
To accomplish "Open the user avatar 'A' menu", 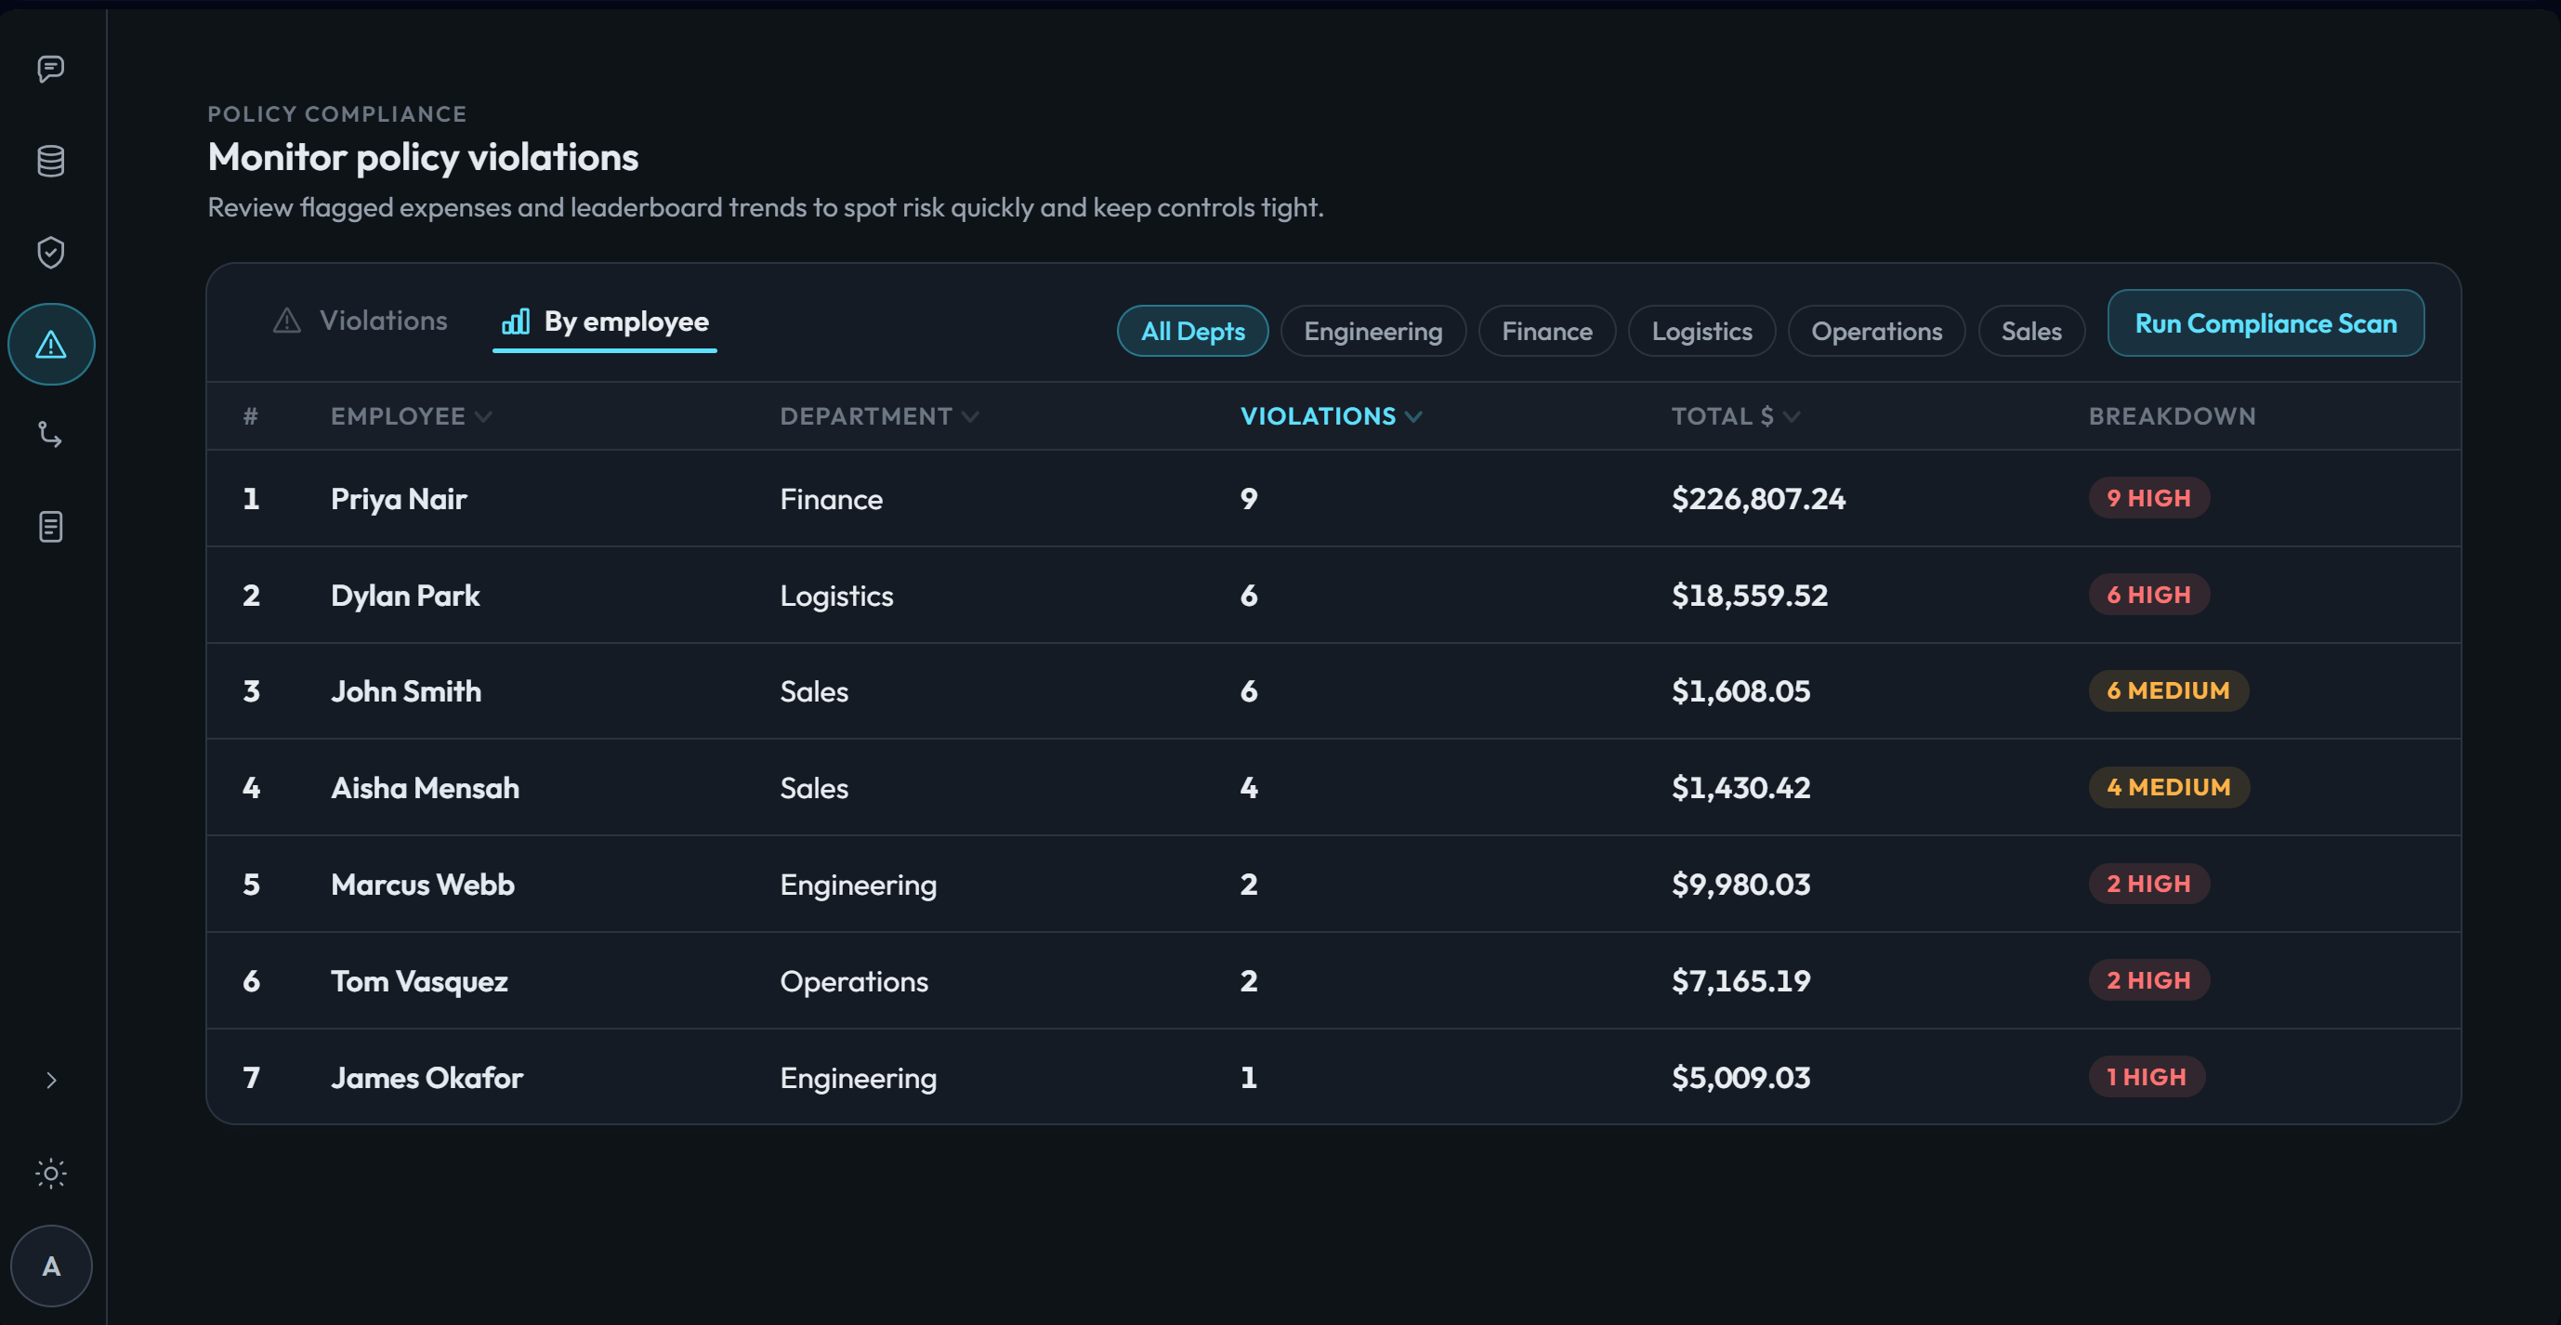I will [x=51, y=1266].
